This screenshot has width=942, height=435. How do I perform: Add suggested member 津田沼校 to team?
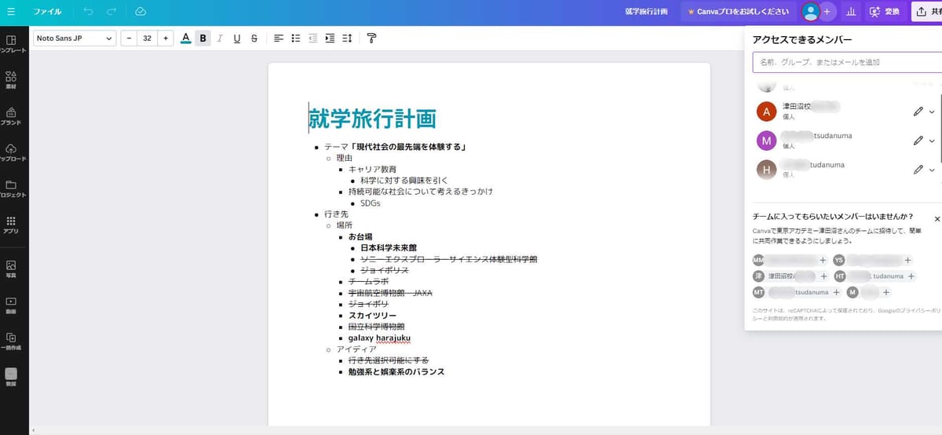823,276
